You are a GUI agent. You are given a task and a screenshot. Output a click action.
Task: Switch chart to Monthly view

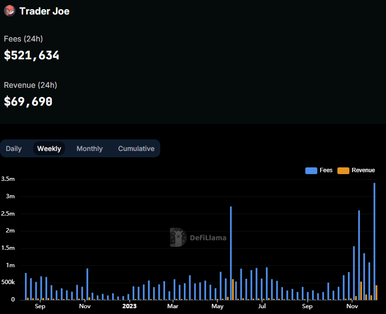tap(90, 149)
